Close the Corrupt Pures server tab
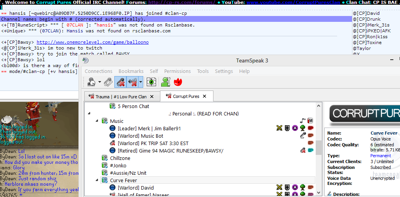 [x=204, y=96]
